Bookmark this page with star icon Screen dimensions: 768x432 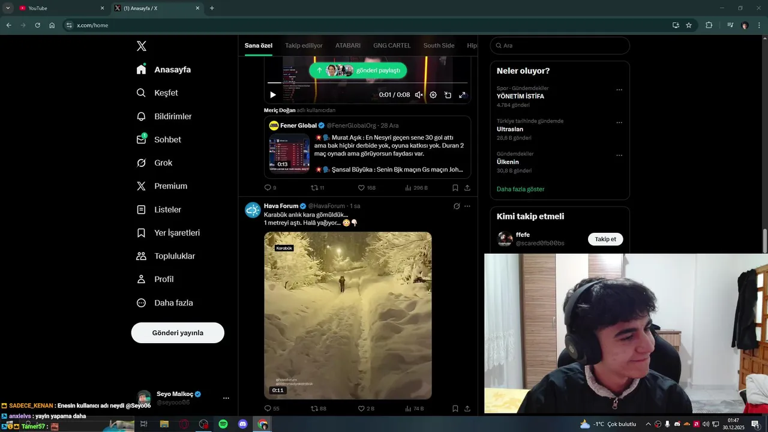689,25
